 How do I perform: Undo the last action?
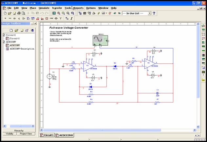(42, 13)
